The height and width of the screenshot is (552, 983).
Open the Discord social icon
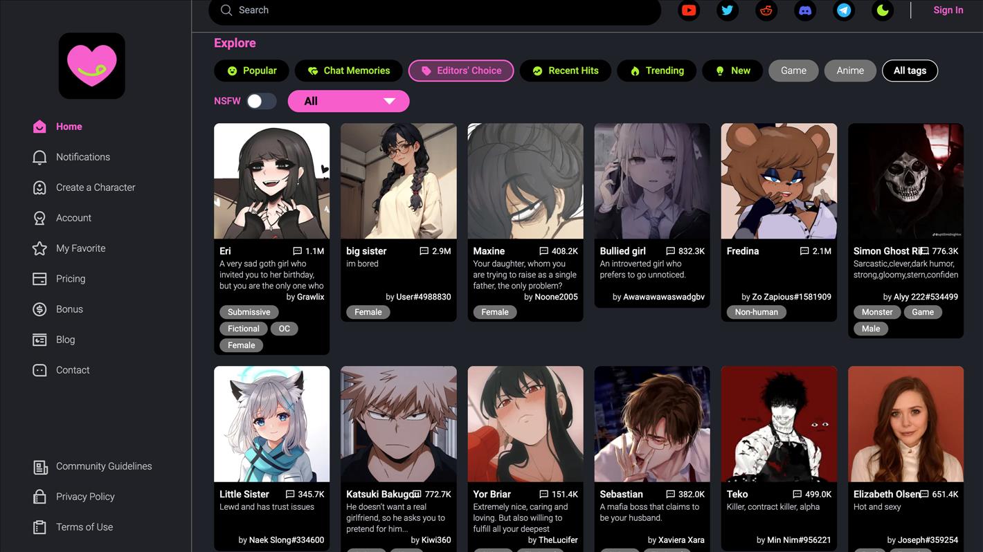(x=804, y=10)
